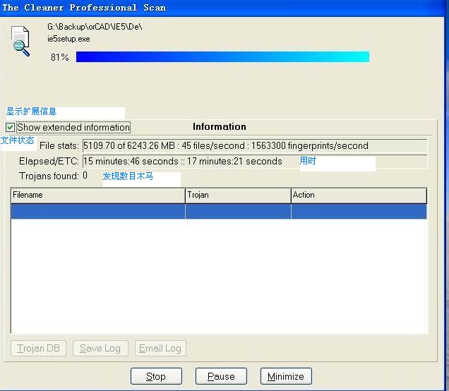The height and width of the screenshot is (391, 449).
Task: Click the Save Log button
Action: 100,349
